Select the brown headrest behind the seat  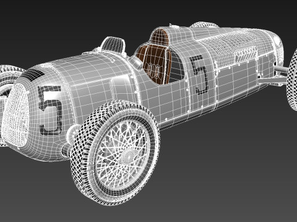(x=160, y=37)
